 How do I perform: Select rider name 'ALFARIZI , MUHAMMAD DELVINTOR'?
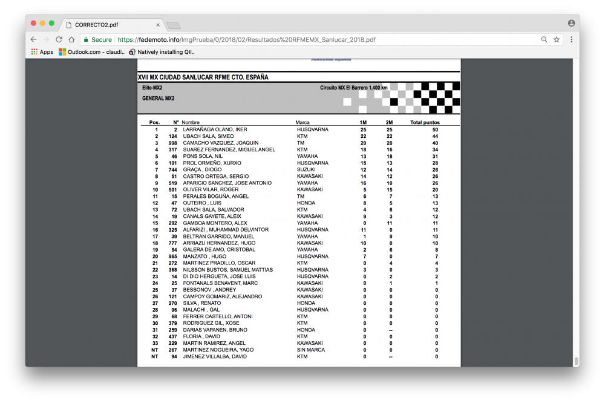click(226, 230)
